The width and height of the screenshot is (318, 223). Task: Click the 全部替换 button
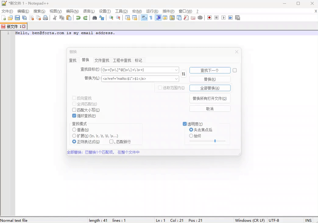coord(210,88)
